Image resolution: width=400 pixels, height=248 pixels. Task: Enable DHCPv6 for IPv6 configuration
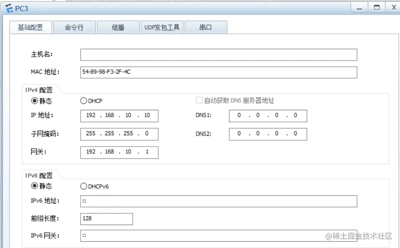point(84,186)
